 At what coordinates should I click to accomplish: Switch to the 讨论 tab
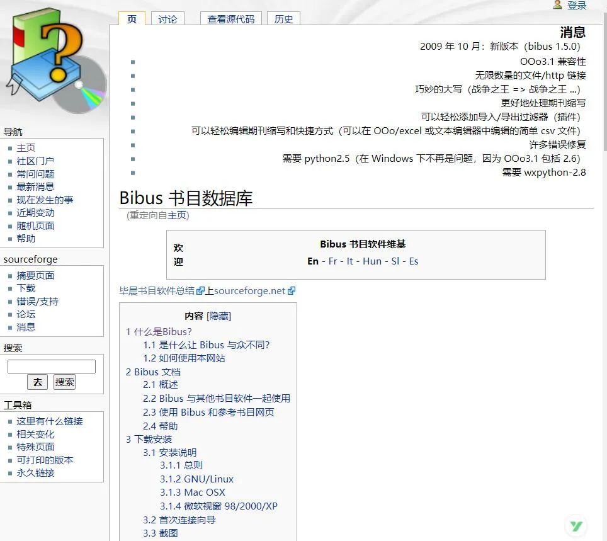(167, 19)
